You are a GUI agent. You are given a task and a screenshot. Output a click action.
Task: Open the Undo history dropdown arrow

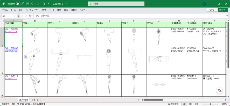coord(35,4)
